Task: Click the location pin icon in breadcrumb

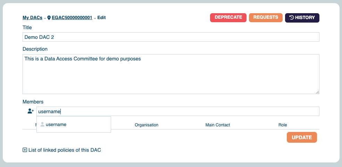Action: pos(49,18)
